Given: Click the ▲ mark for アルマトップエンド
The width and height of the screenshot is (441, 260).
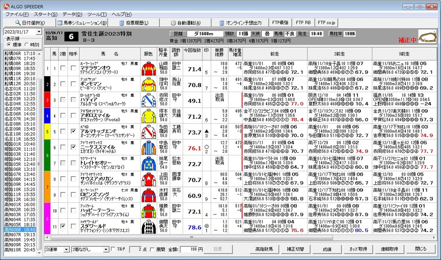Looking at the screenshot, I should click(206, 131).
